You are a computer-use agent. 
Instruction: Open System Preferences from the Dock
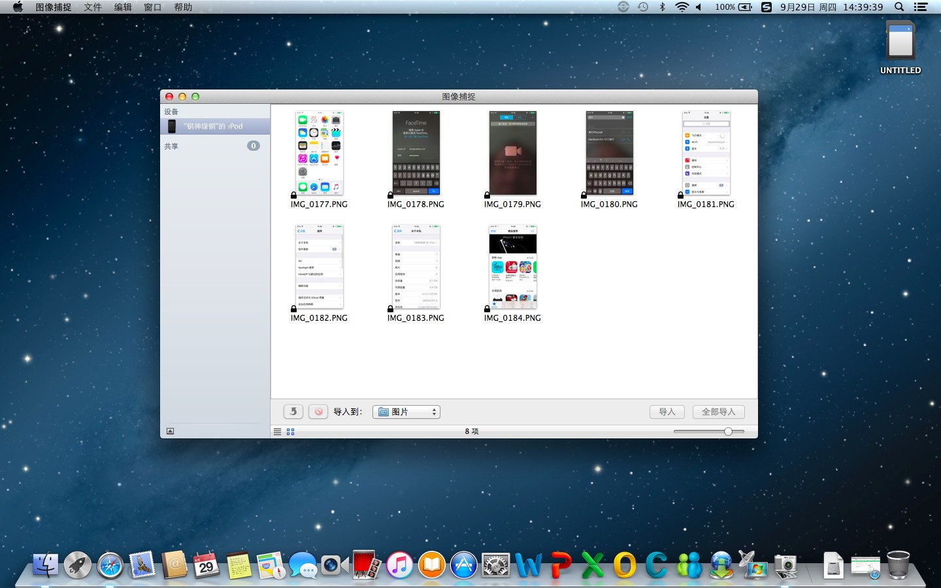(x=496, y=565)
